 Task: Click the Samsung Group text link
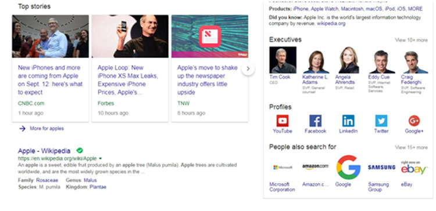(378, 187)
